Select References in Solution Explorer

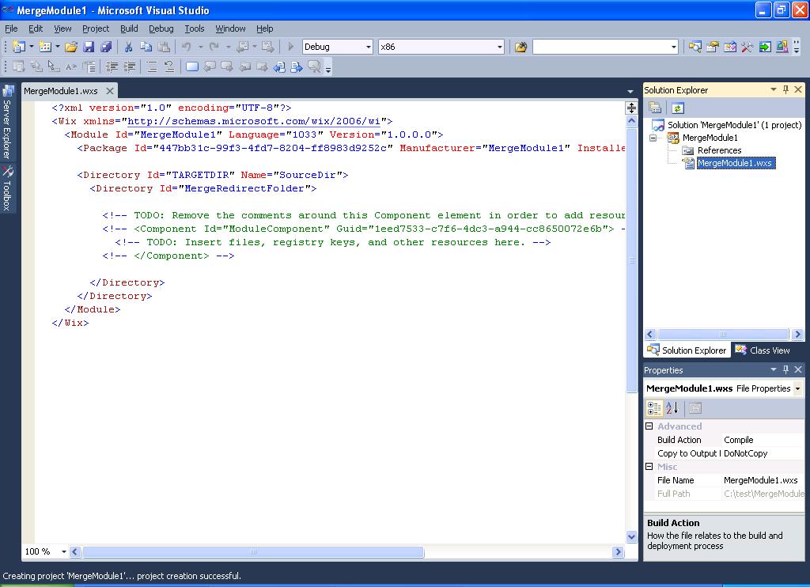719,150
